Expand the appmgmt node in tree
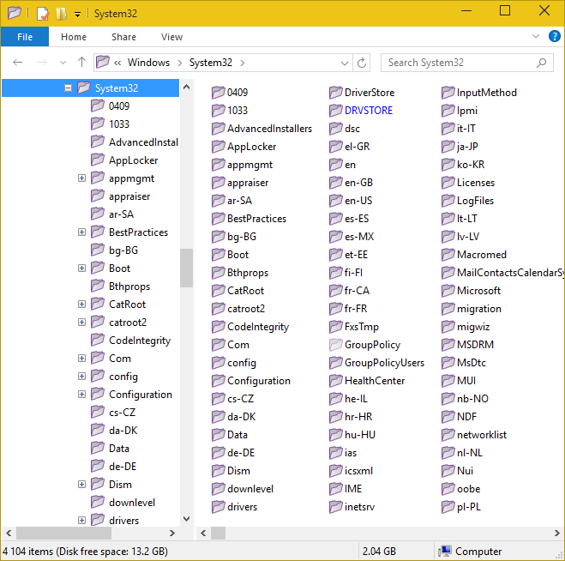 tap(82, 178)
